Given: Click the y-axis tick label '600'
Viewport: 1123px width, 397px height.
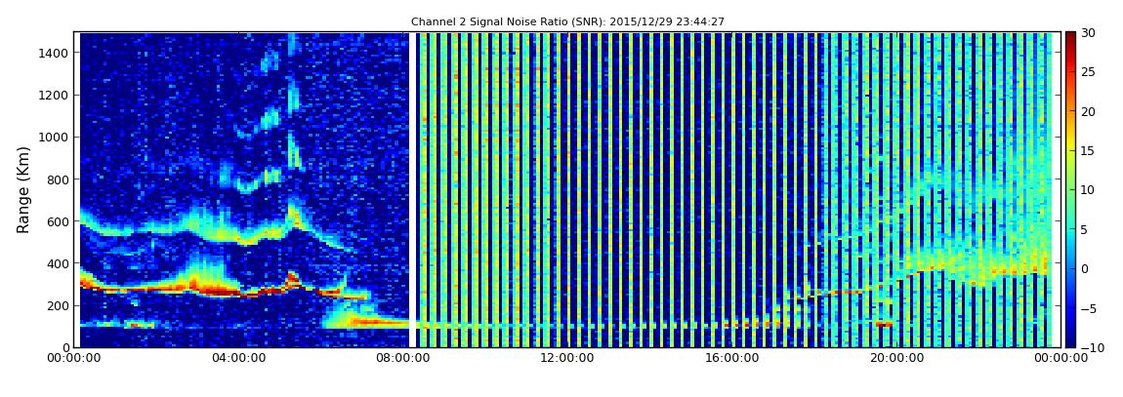Looking at the screenshot, I should 58,221.
